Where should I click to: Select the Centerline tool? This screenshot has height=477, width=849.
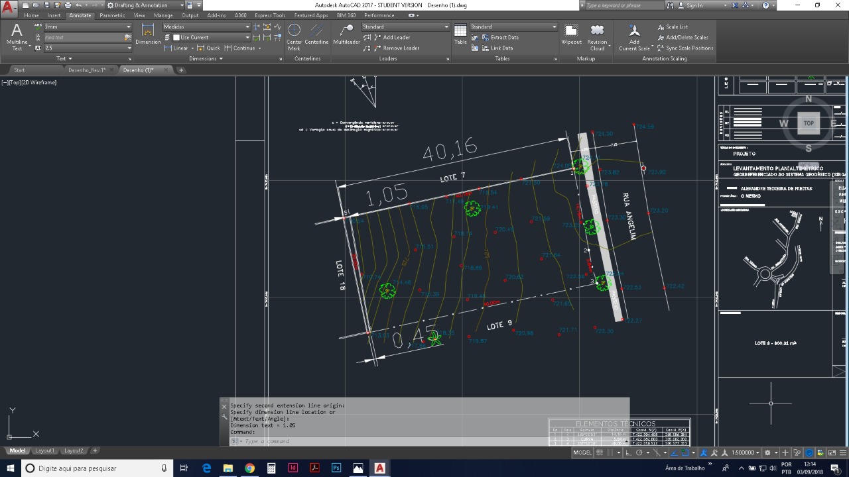pos(316,36)
